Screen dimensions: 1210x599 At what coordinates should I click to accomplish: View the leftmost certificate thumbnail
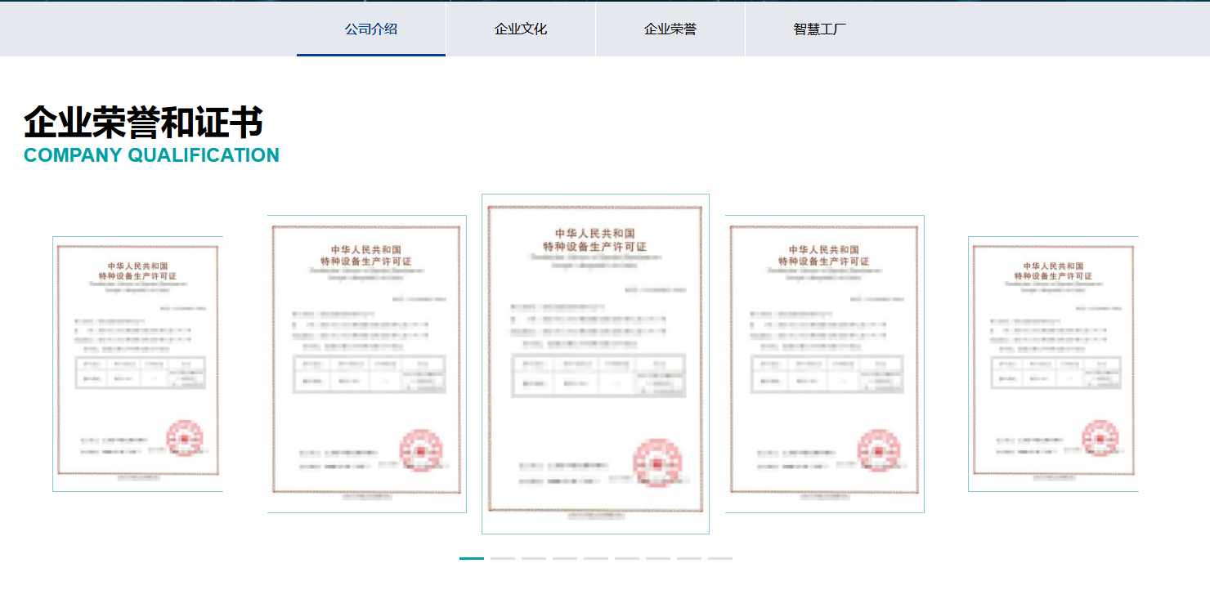pos(141,364)
